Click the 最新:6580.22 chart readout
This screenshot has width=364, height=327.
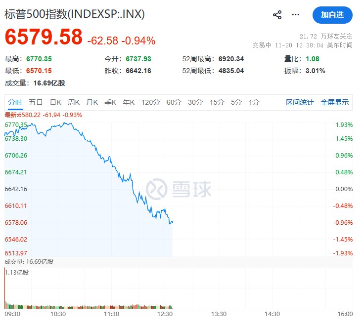[x=44, y=115]
